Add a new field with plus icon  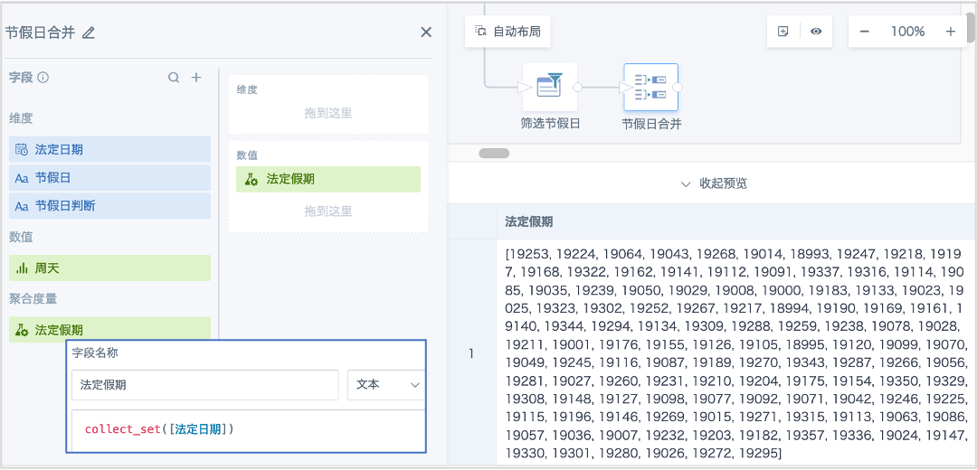click(x=196, y=78)
